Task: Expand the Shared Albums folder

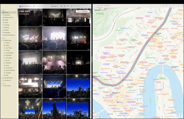Action: click(x=2, y=78)
